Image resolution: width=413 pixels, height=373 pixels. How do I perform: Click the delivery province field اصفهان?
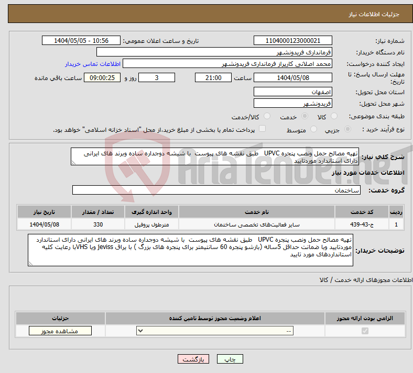point(292,92)
